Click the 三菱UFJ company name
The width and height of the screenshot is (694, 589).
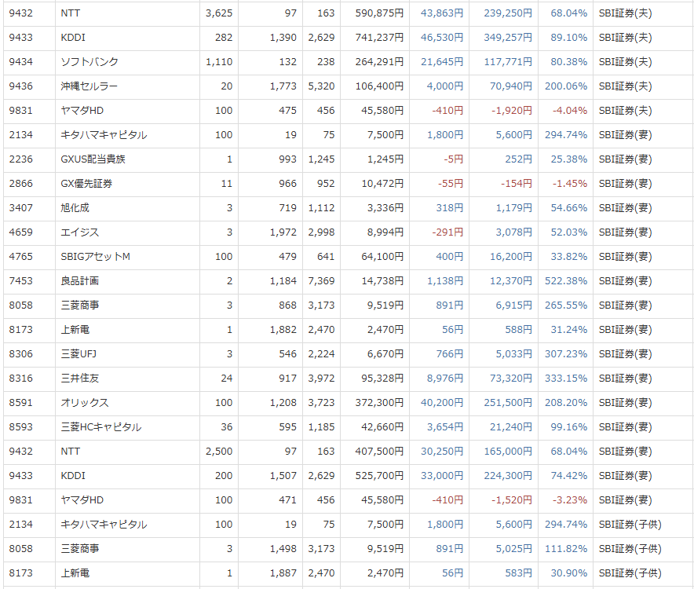pyautogui.click(x=79, y=354)
